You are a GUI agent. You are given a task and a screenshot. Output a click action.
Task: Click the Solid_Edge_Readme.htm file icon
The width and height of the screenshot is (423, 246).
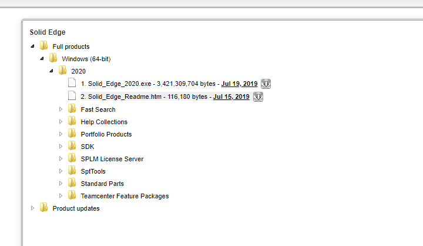click(72, 95)
